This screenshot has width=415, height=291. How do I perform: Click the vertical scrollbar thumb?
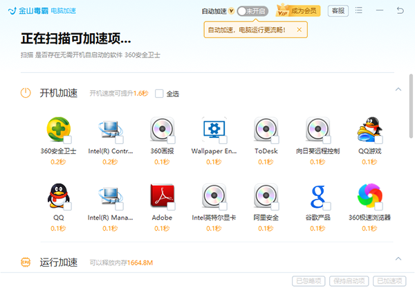click(411, 106)
